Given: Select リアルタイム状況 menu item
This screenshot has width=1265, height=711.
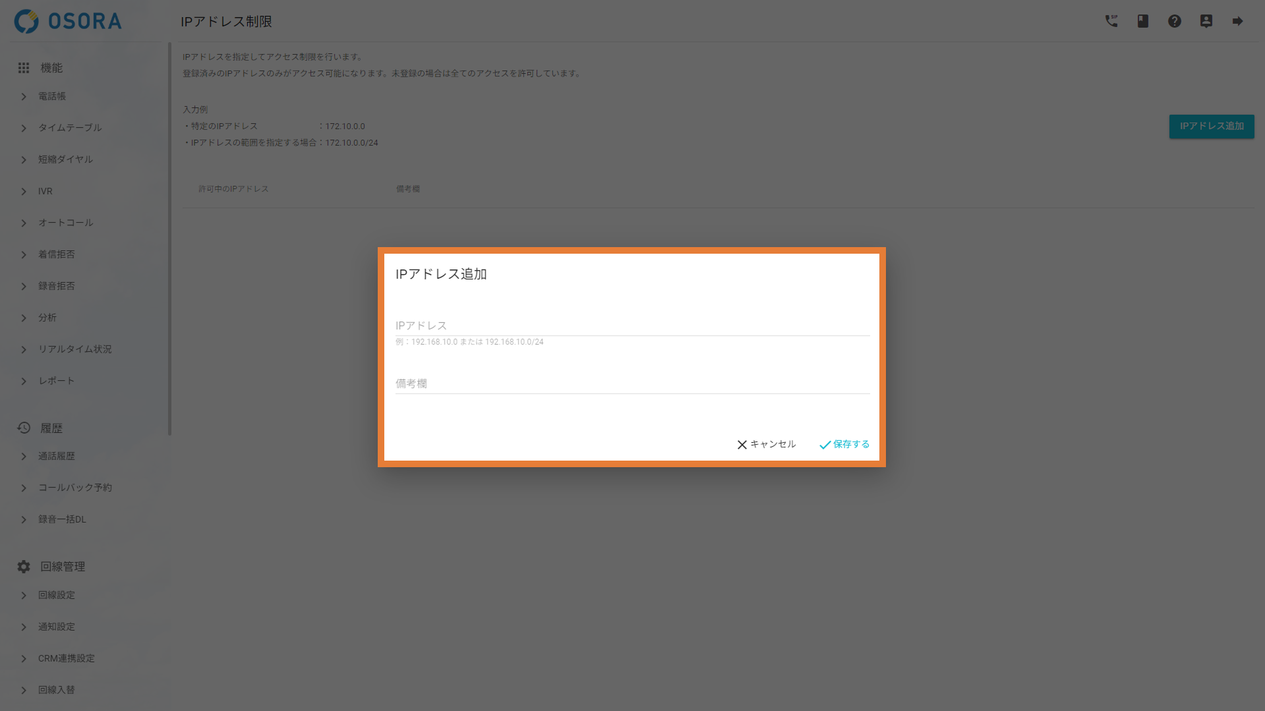Looking at the screenshot, I should coord(74,349).
